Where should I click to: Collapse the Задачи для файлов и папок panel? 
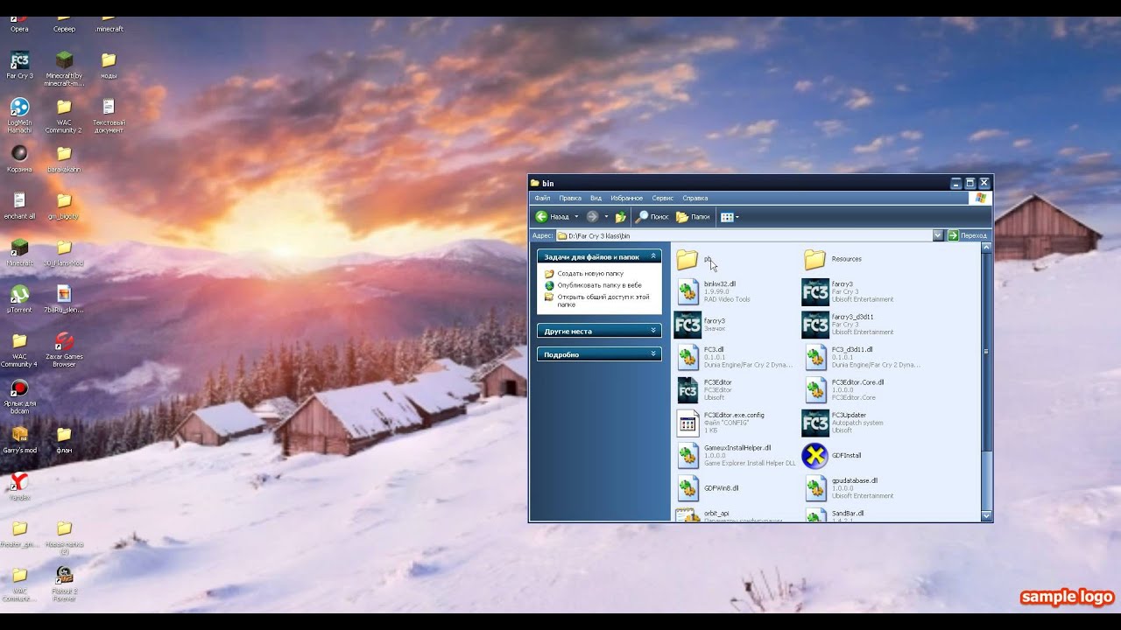click(x=652, y=256)
